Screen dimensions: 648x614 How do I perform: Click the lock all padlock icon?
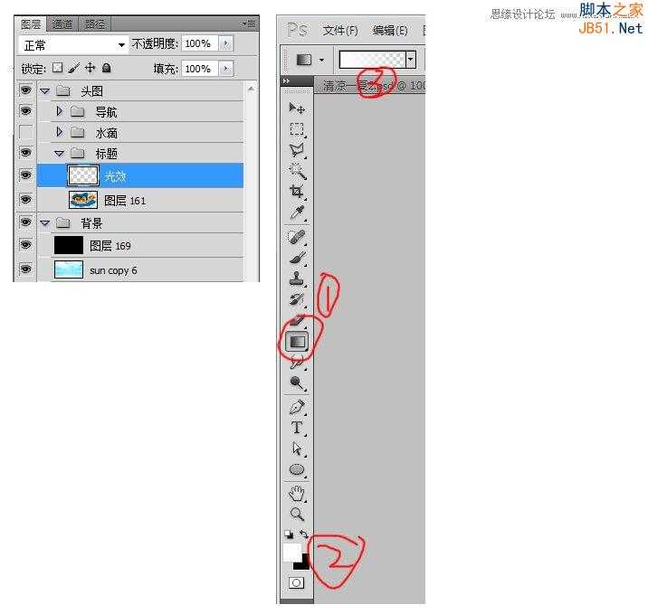coord(106,68)
